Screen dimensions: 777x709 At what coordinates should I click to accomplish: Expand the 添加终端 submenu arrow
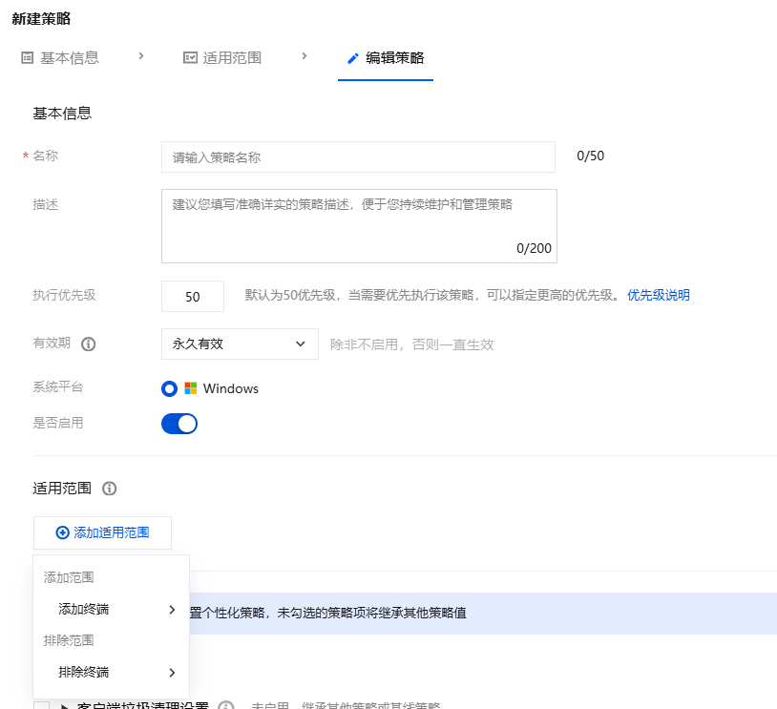[x=172, y=610]
